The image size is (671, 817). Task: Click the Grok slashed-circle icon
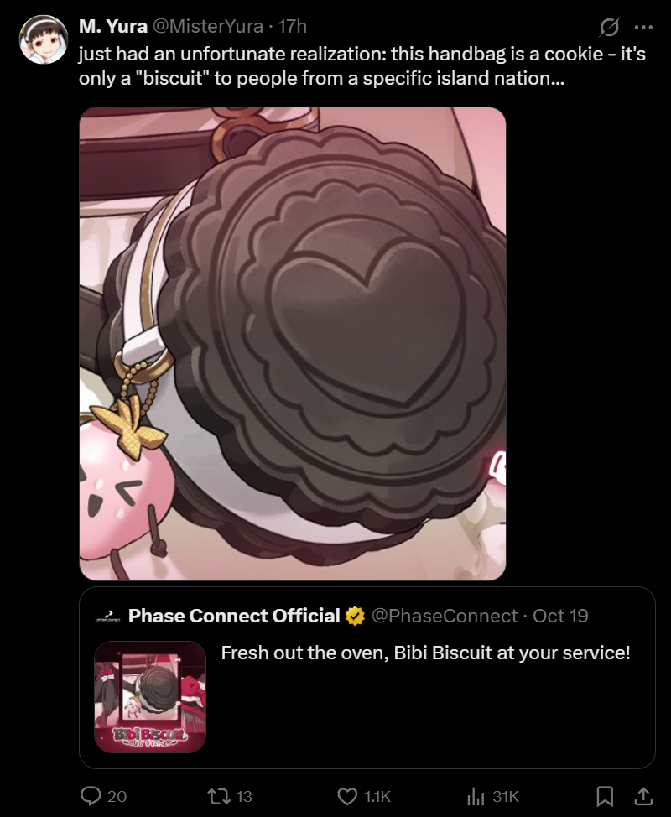(x=609, y=27)
